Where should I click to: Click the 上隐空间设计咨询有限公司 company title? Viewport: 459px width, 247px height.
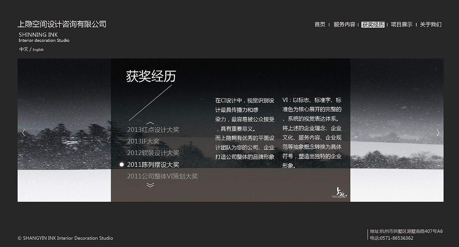point(62,24)
